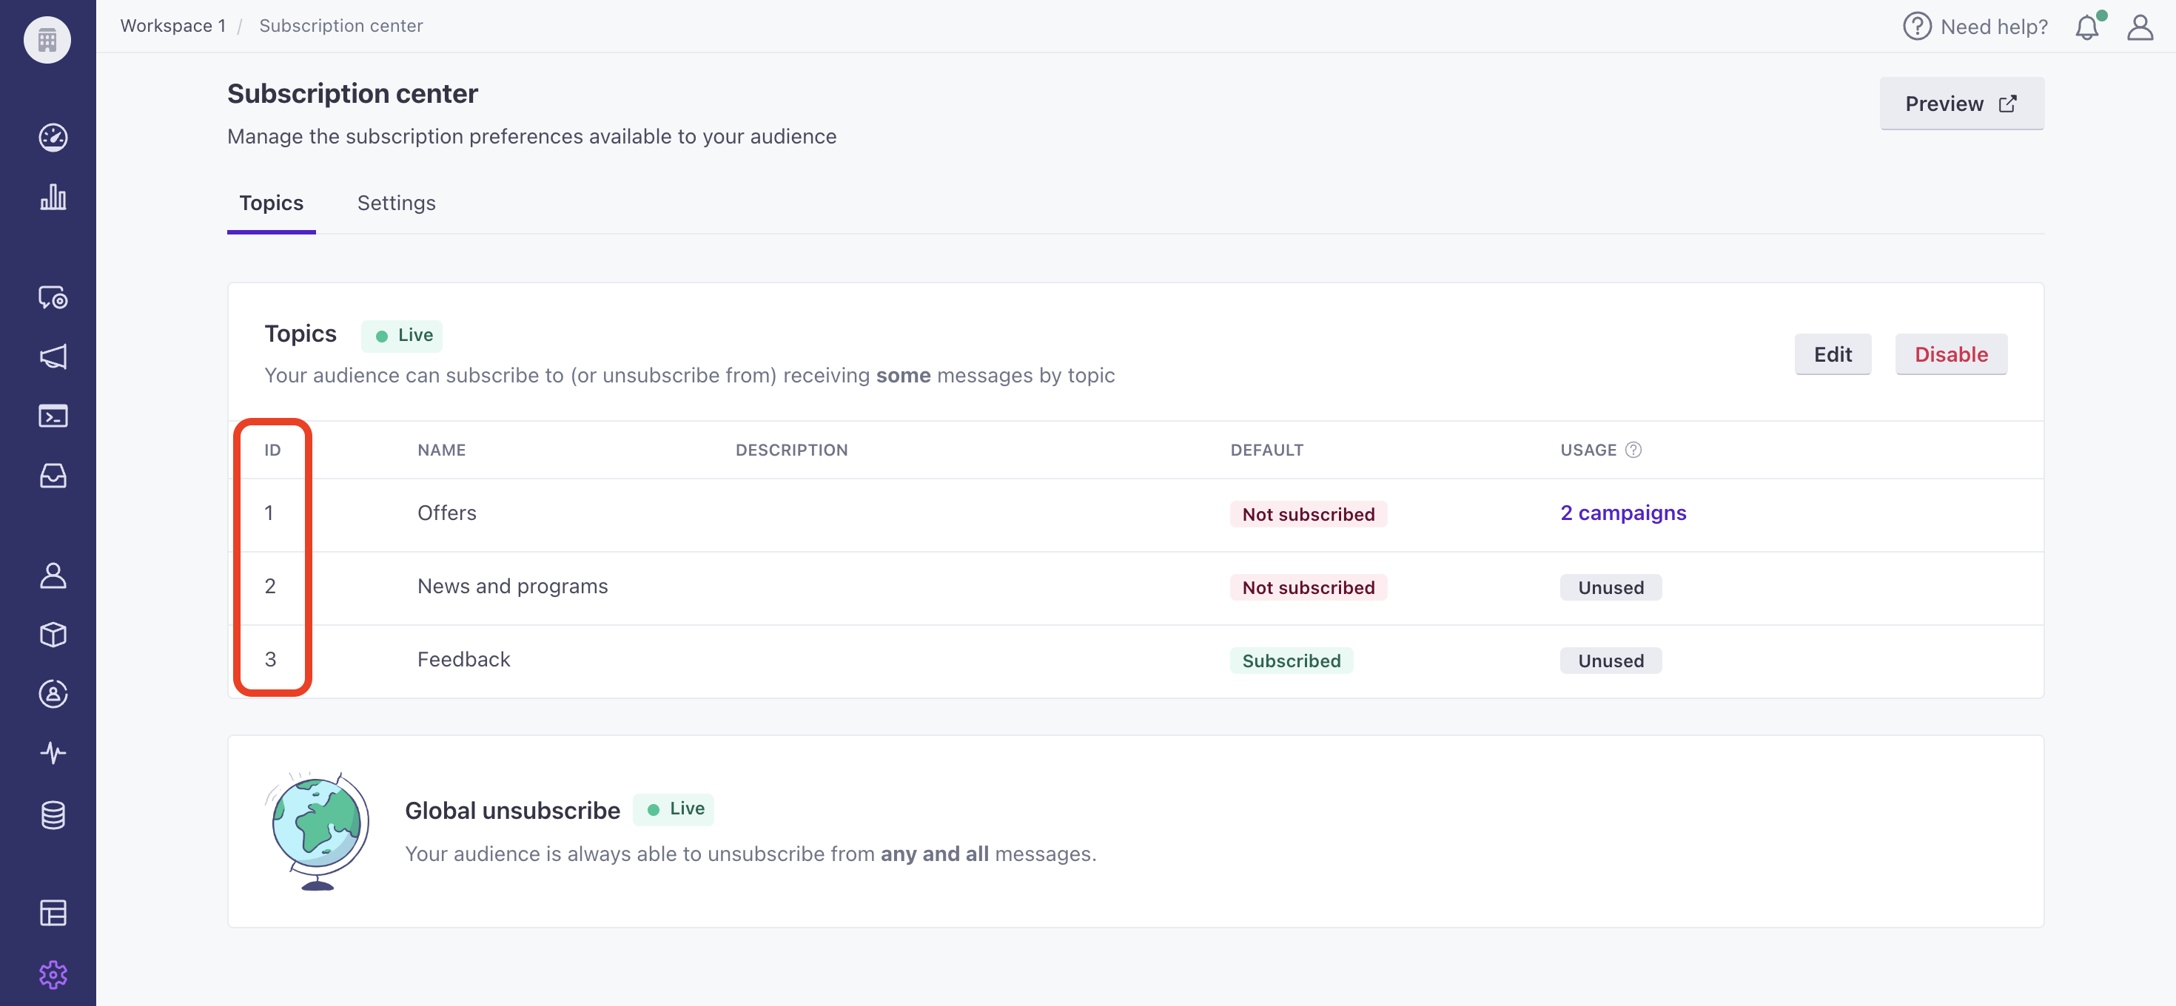Viewport: 2176px width, 1006px height.
Task: Switch to the Topics tab
Action: [x=271, y=203]
